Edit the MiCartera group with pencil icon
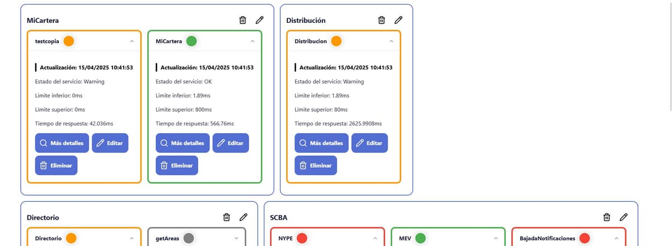Image resolution: width=672 pixels, height=246 pixels. click(259, 20)
